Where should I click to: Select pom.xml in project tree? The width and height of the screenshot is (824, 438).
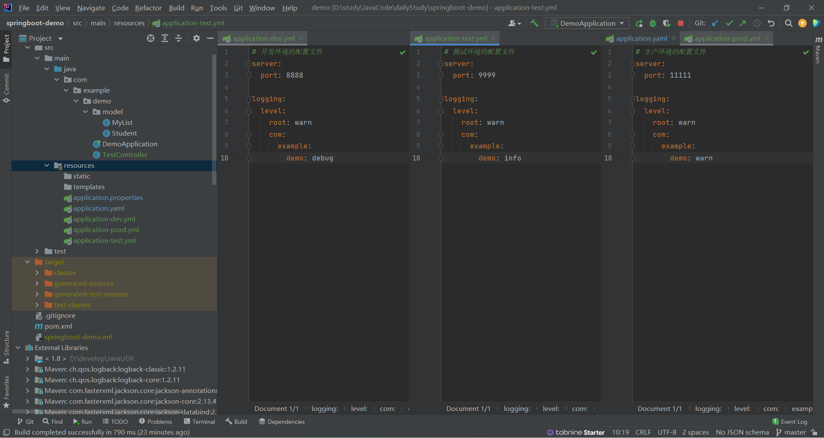[58, 326]
